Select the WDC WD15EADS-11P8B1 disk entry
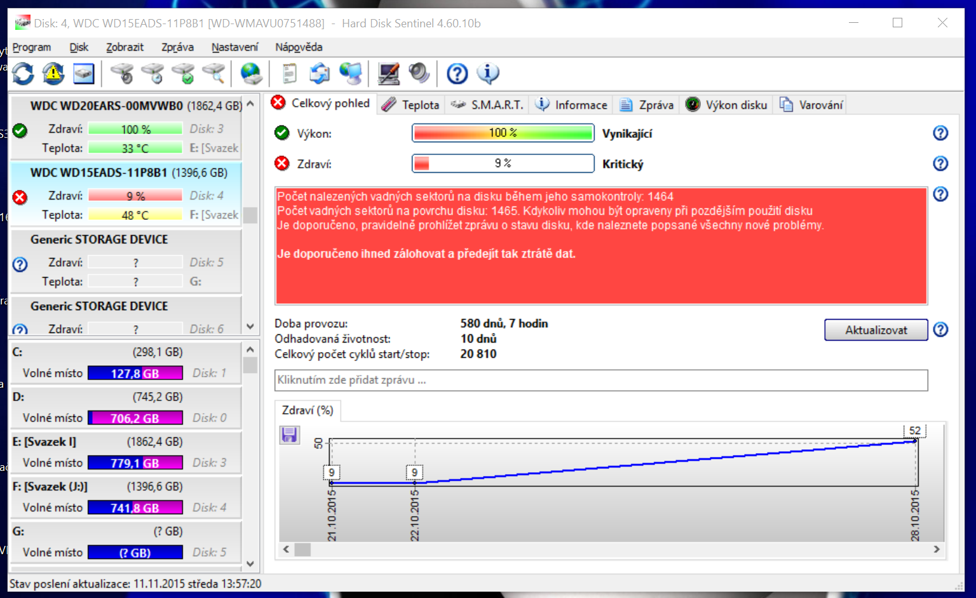Viewport: 976px width, 598px height. pos(126,194)
